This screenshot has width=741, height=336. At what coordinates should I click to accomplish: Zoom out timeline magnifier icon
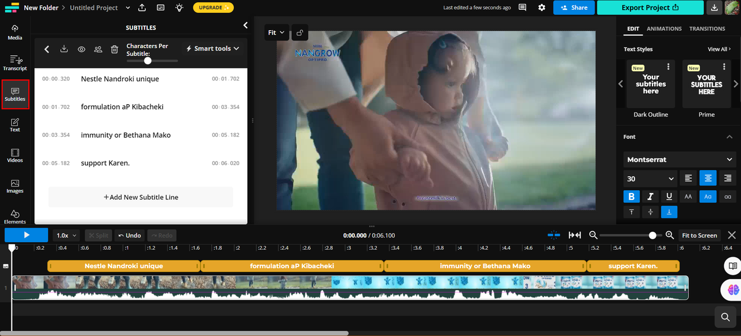coord(593,235)
